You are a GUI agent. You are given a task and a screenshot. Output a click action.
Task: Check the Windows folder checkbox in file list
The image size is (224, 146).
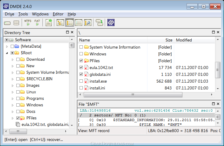[x=81, y=54]
